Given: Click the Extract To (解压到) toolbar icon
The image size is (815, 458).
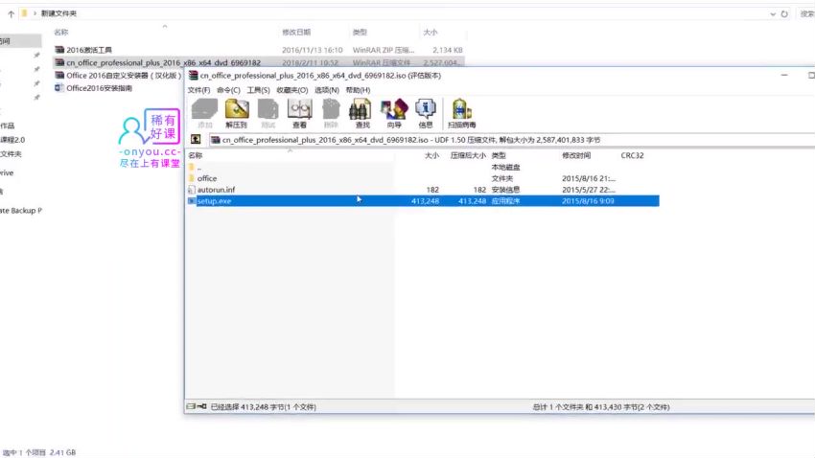Looking at the screenshot, I should [x=237, y=113].
